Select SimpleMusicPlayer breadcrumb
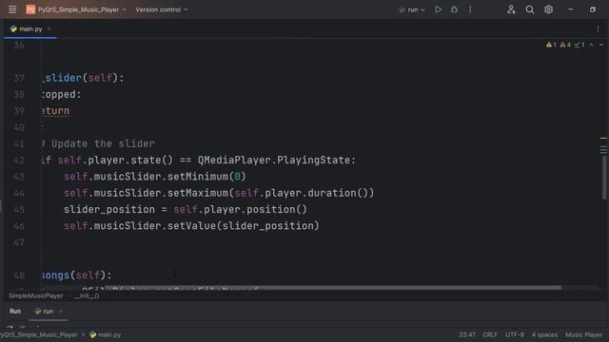The image size is (609, 342). [x=36, y=295]
